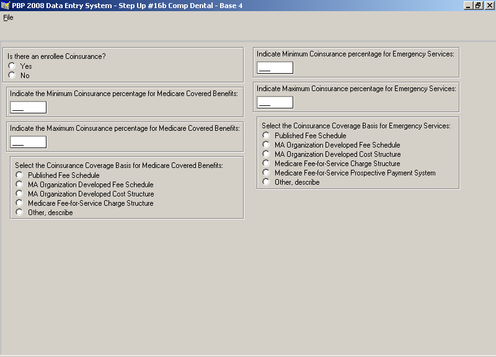Choose MA Organization Developed Fee Schedule for Medicare Benefits

(x=19, y=184)
